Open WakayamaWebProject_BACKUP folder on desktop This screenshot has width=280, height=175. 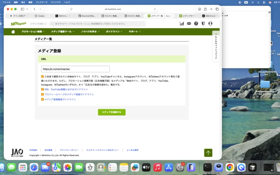point(265,88)
